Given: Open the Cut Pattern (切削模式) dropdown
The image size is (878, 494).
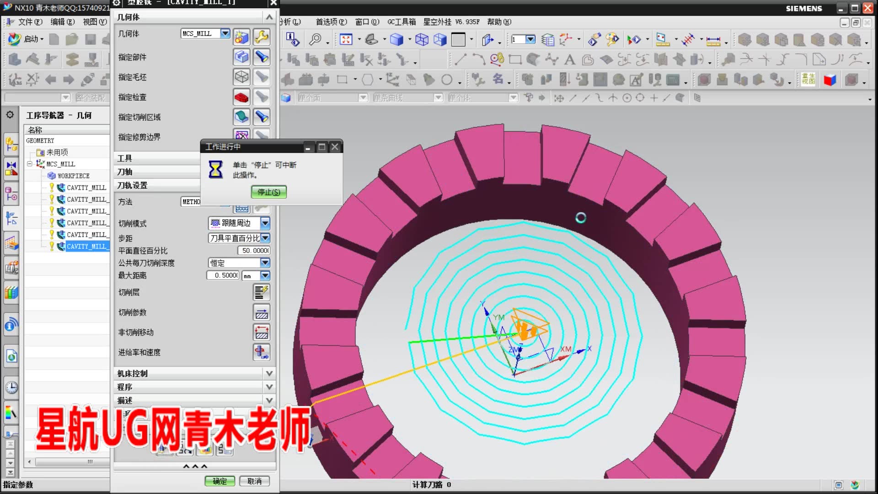Looking at the screenshot, I should tap(265, 223).
